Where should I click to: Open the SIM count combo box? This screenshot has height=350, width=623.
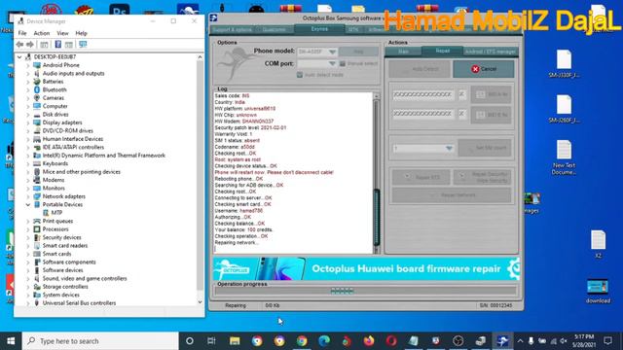coord(422,148)
